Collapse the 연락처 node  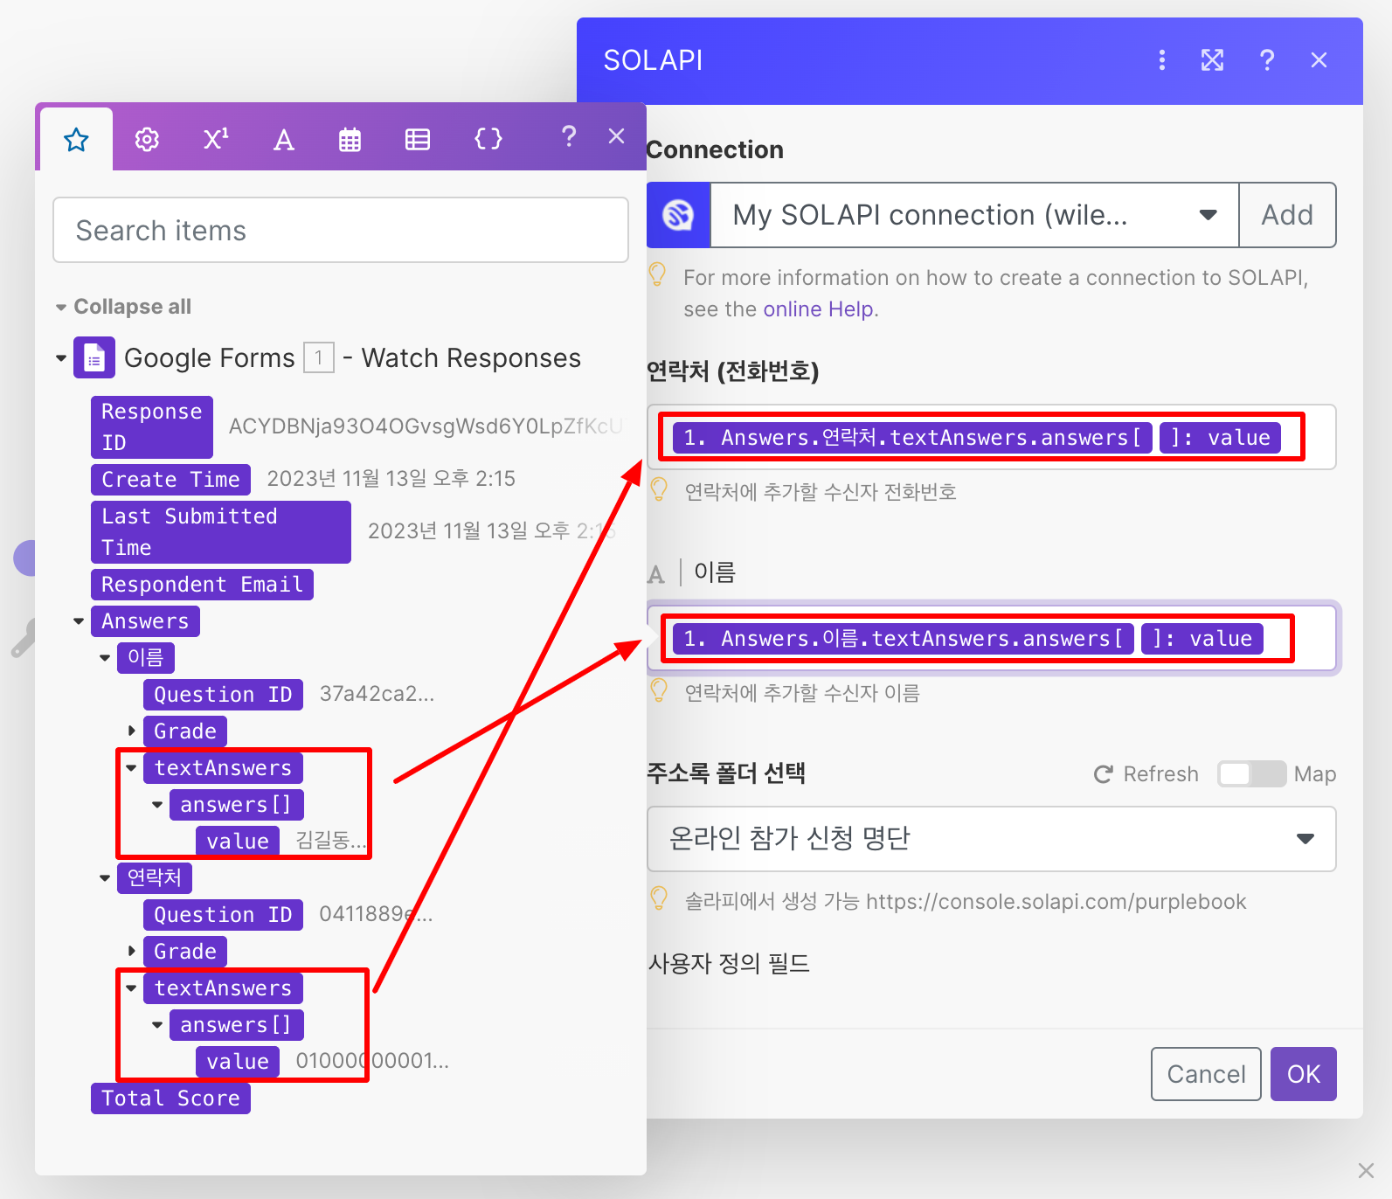coord(105,878)
